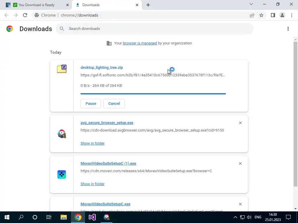298x223 pixels.
Task: Open the profile avatar menu
Action: (282, 15)
